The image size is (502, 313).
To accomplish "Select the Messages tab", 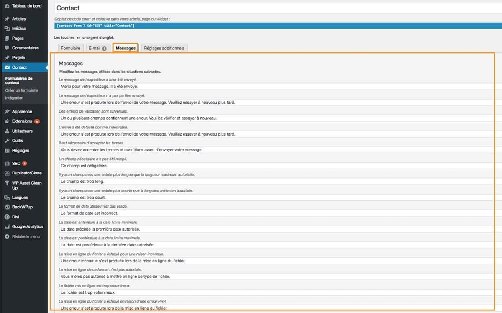I will coord(125,48).
